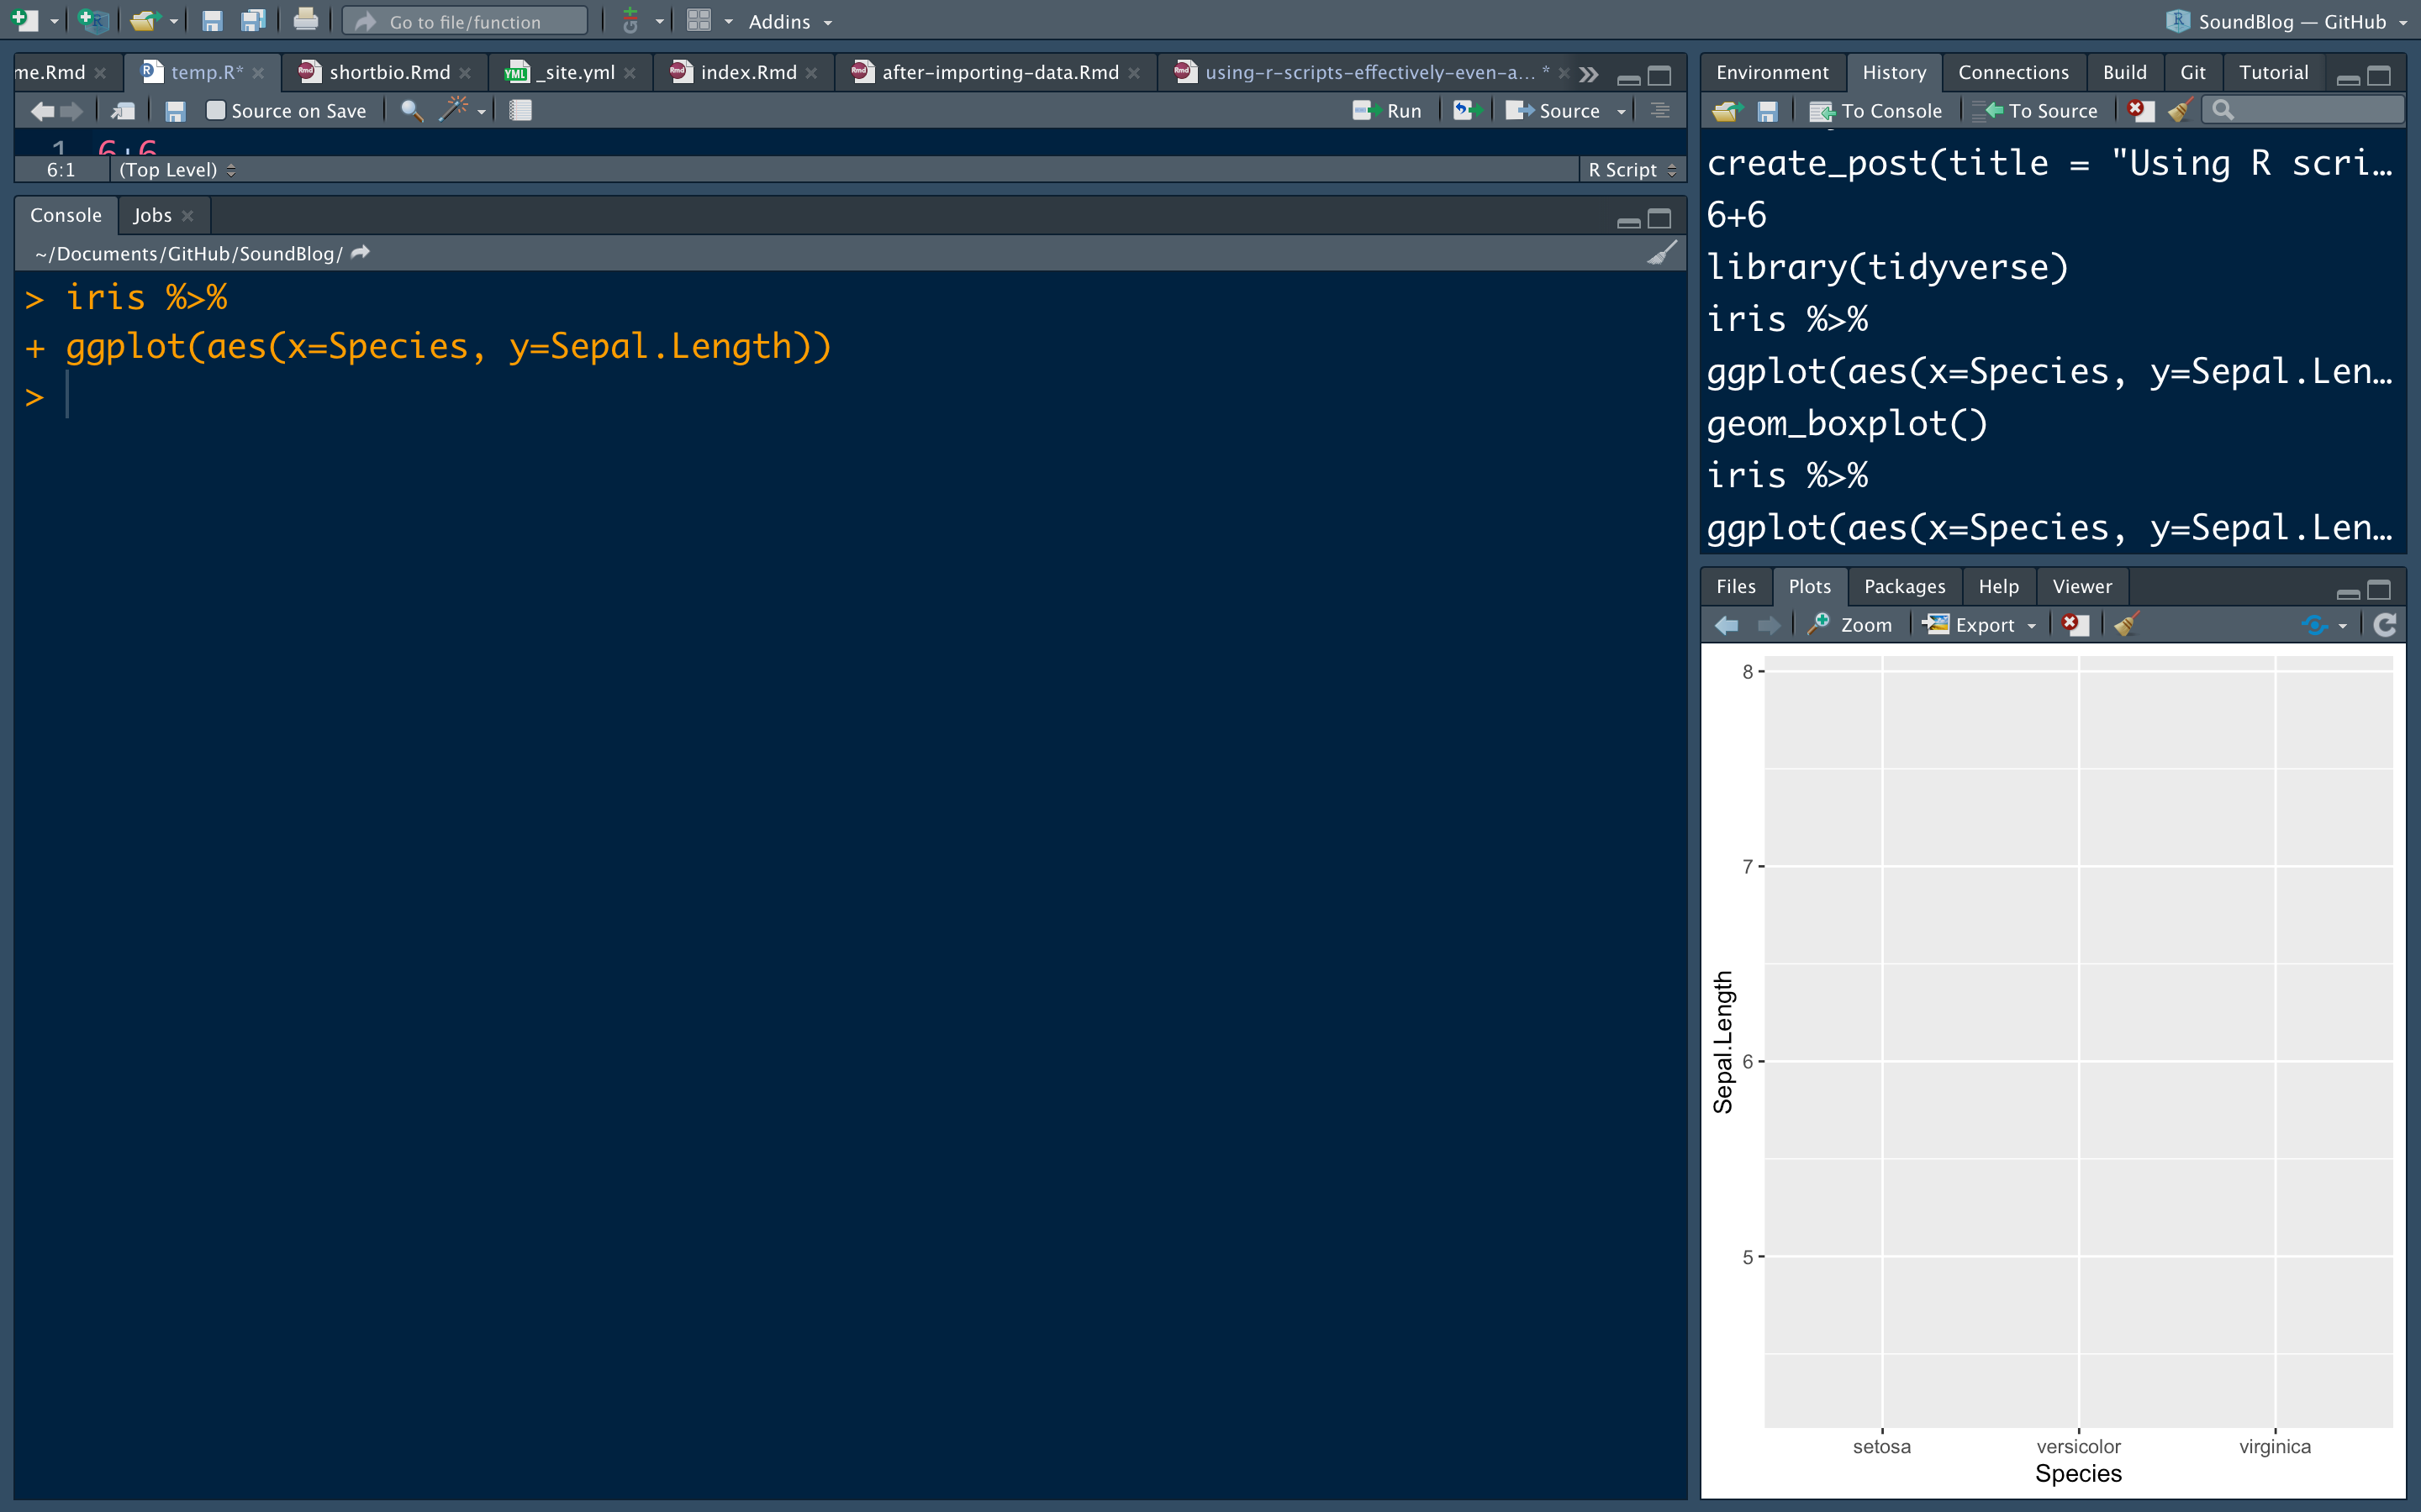Clear all history with broom icon

click(2180, 110)
